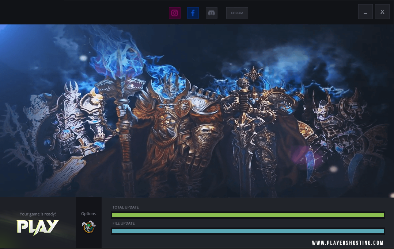394x249 pixels.
Task: Click the blue FILE UPDATE progress bar
Action: [x=248, y=231]
